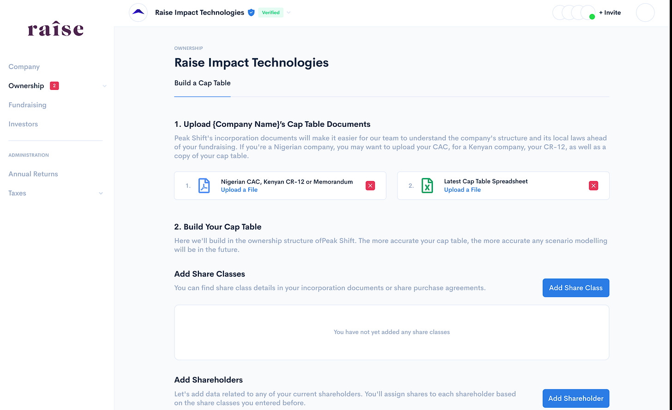The height and width of the screenshot is (410, 672).
Task: Open the Annual Returns page
Action: click(33, 174)
